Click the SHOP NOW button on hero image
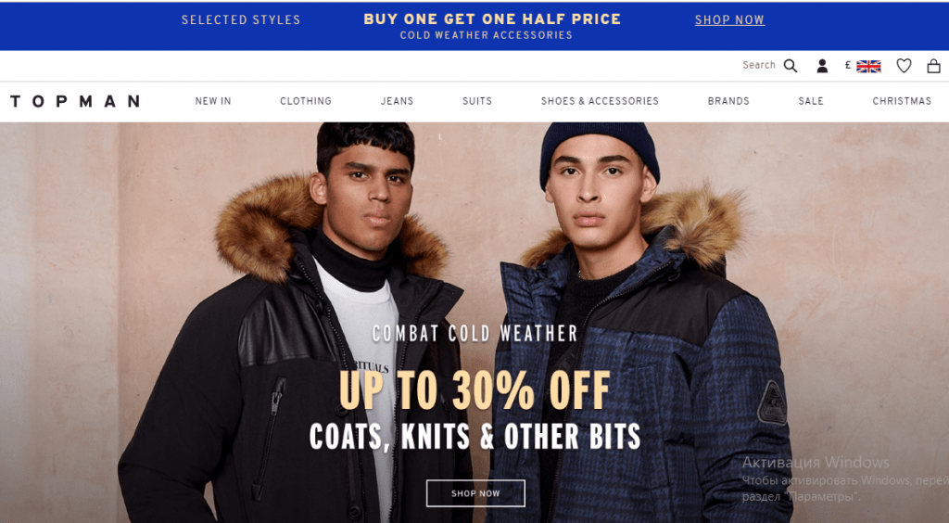This screenshot has height=523, width=949. [x=475, y=493]
